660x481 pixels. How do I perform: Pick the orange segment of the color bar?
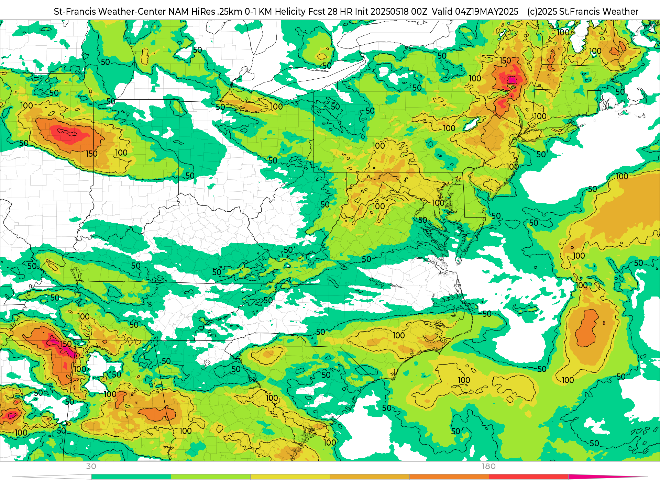coord(449,477)
